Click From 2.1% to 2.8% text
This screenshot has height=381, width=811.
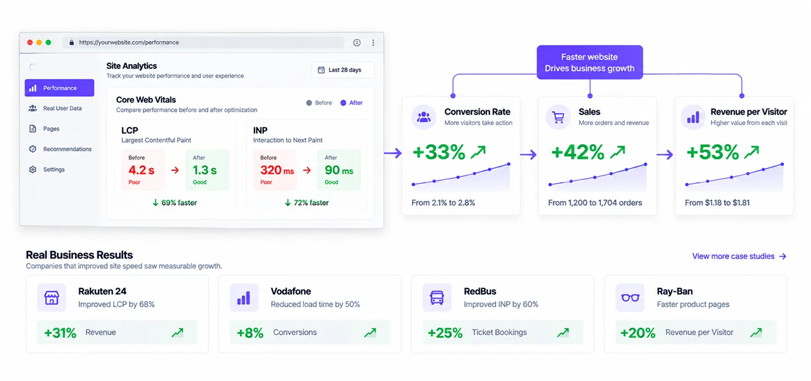[443, 202]
